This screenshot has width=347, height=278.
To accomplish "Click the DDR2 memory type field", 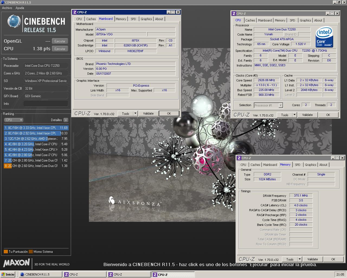I will point(268,175).
